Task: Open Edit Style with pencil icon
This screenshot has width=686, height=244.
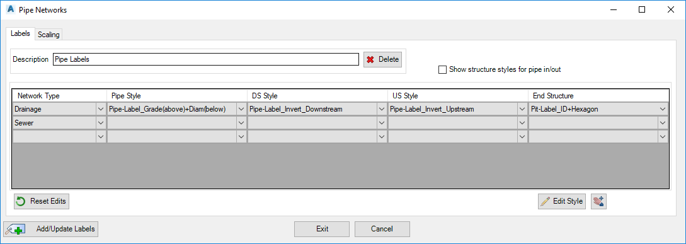Action: click(x=562, y=201)
